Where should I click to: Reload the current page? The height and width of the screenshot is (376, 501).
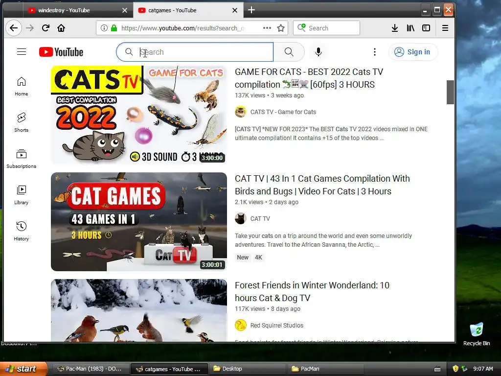[46, 28]
